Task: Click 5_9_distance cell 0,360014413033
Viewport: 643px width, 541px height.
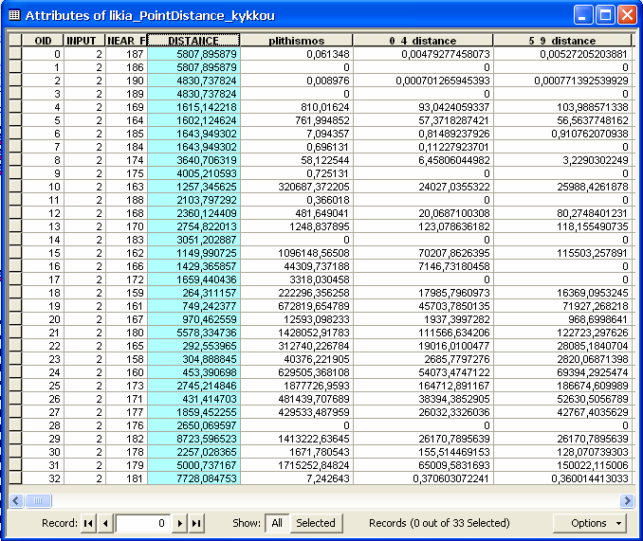Action: pos(562,478)
